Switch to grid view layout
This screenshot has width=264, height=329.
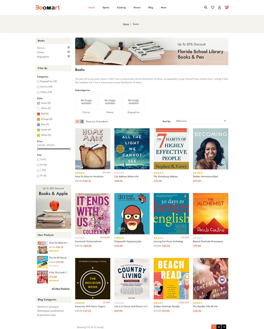(77, 121)
